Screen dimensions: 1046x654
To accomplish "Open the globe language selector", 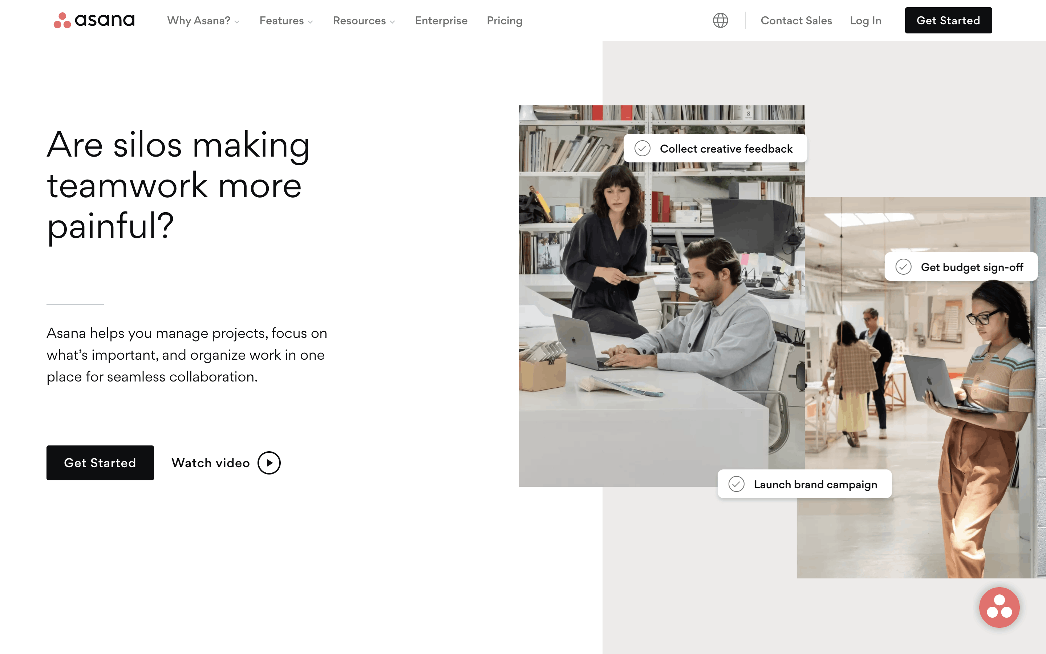I will (x=720, y=20).
